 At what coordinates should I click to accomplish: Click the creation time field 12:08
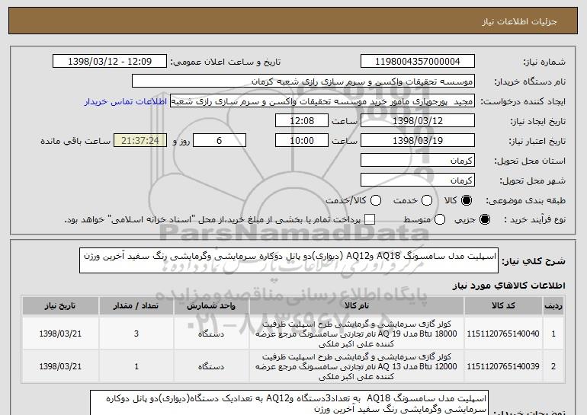302,121
